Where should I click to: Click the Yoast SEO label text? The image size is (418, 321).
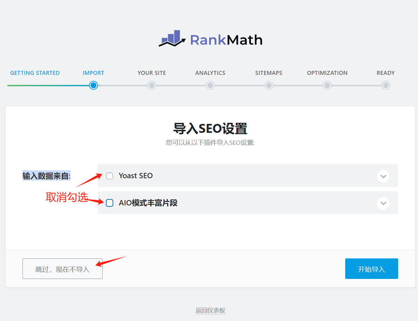coord(136,176)
